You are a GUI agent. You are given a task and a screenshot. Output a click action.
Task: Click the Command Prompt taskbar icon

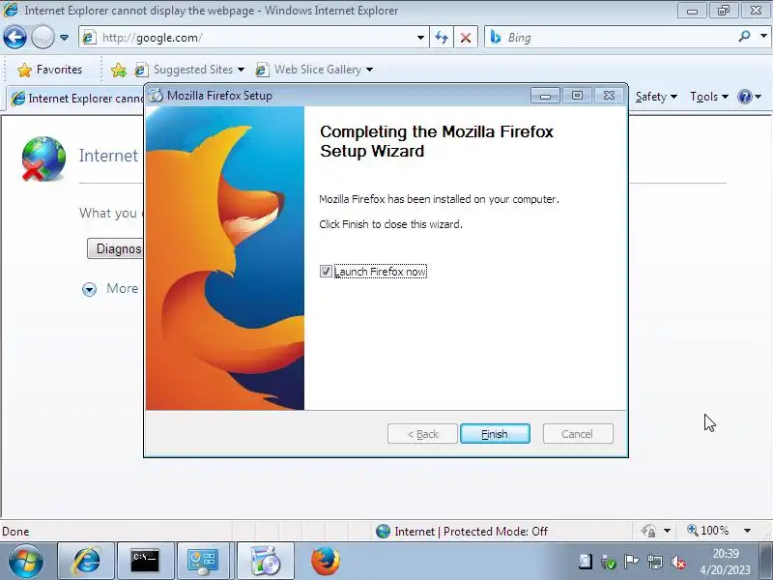click(146, 561)
